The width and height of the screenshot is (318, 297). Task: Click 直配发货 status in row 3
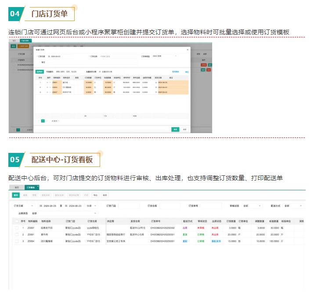click(x=216, y=241)
